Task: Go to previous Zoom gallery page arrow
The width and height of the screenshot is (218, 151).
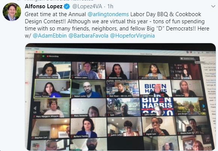Action: tap(35, 108)
